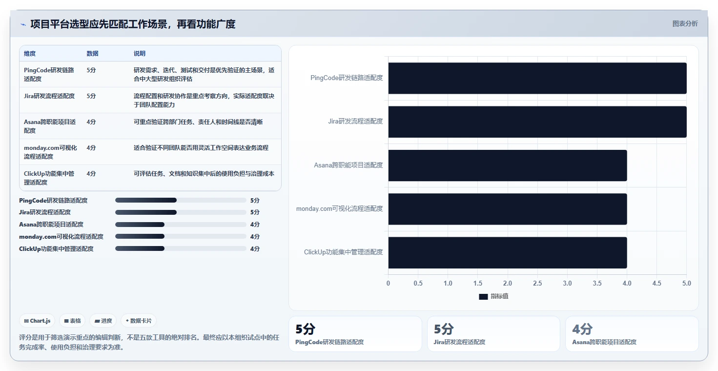The image size is (718, 371).
Task: Click the 数据 table column header
Action: (x=93, y=53)
